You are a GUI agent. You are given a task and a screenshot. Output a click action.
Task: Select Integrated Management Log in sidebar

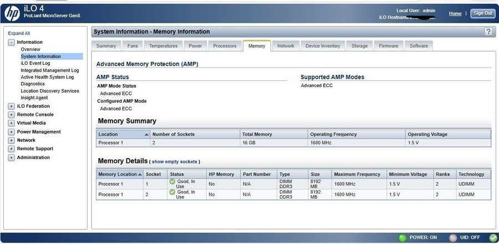click(49, 70)
